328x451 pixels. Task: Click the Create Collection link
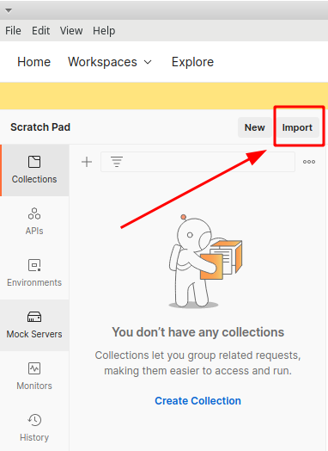pyautogui.click(x=197, y=401)
